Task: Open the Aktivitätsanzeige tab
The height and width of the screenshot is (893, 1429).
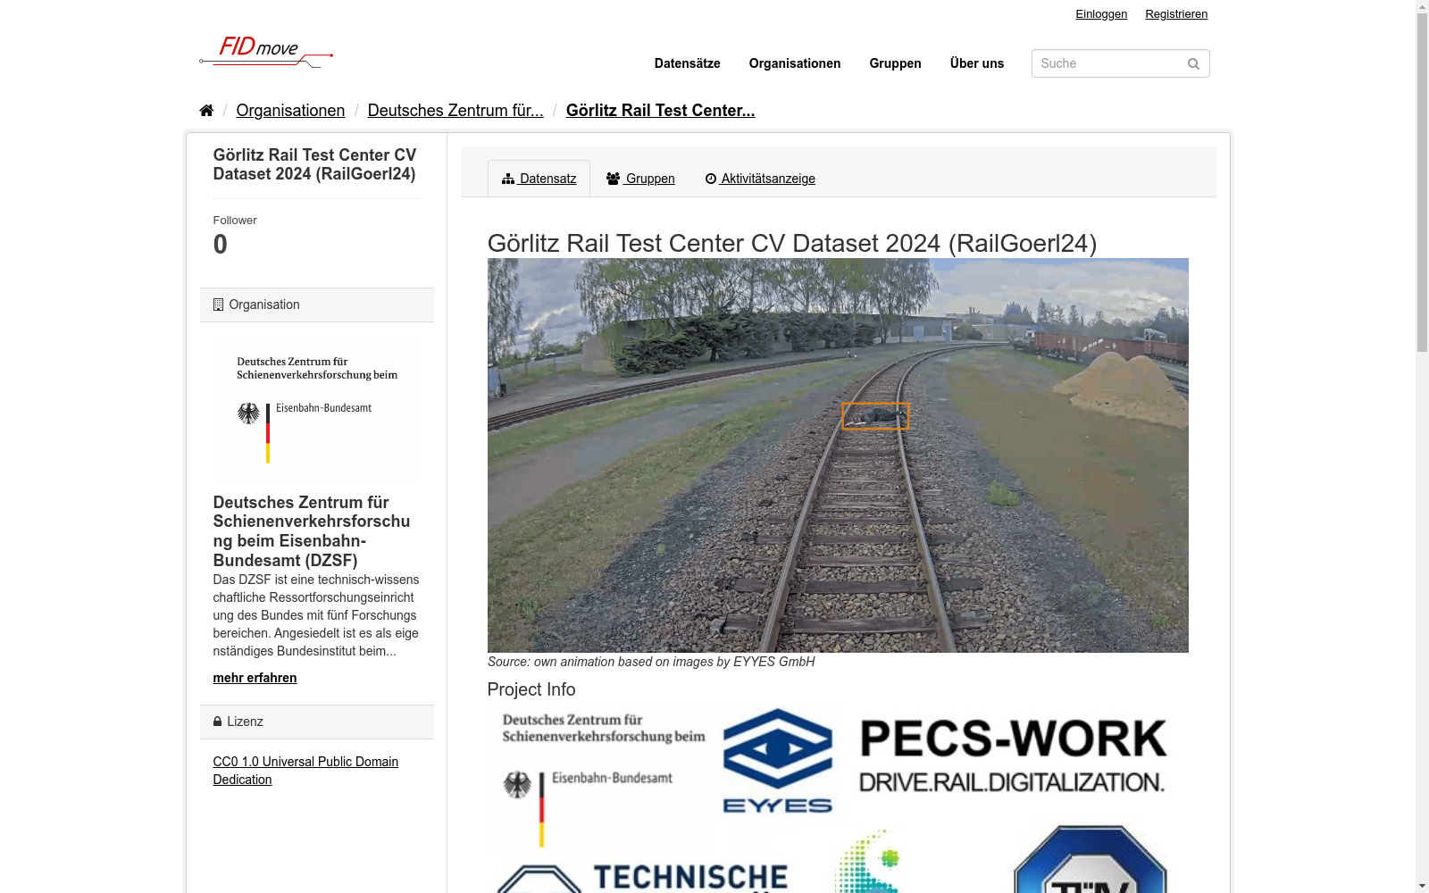Action: point(765,178)
